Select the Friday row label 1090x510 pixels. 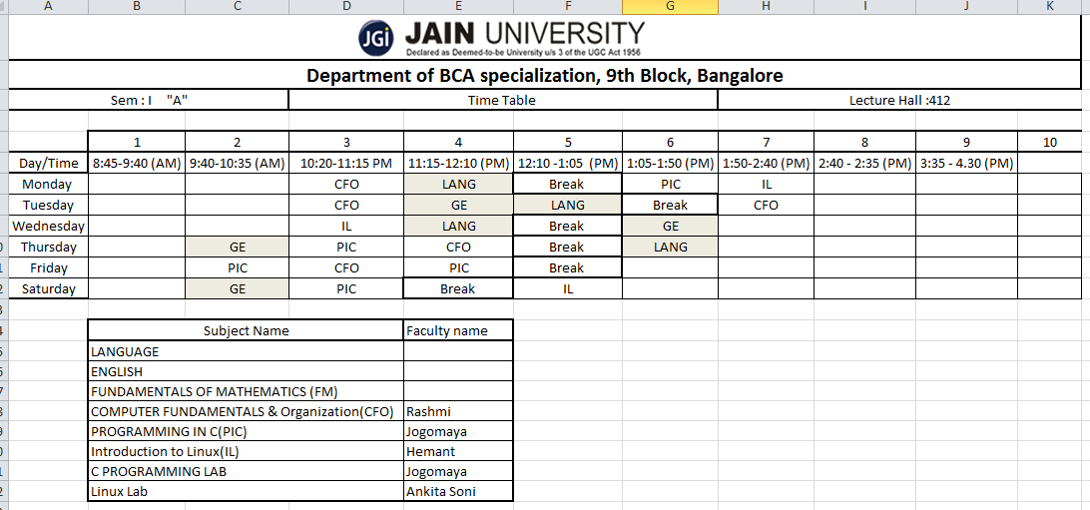48,267
